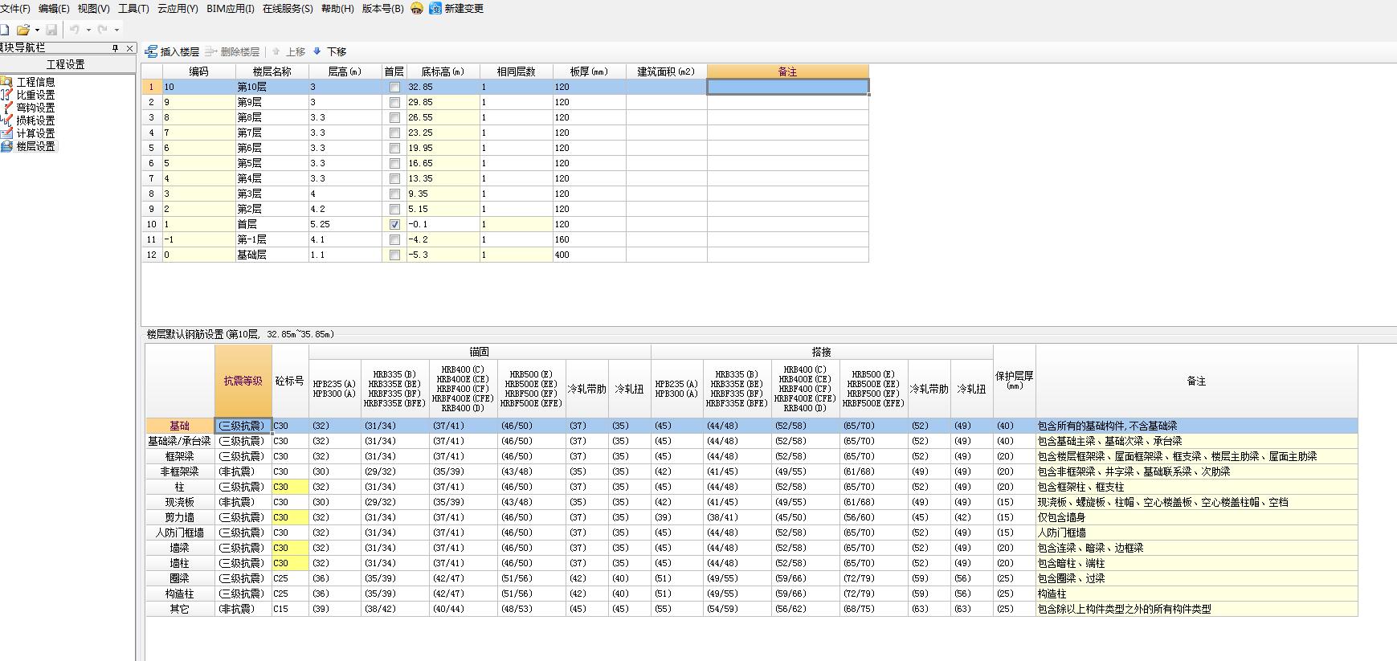1397x661 pixels.
Task: Click the 新建变更 button
Action: pos(456,8)
